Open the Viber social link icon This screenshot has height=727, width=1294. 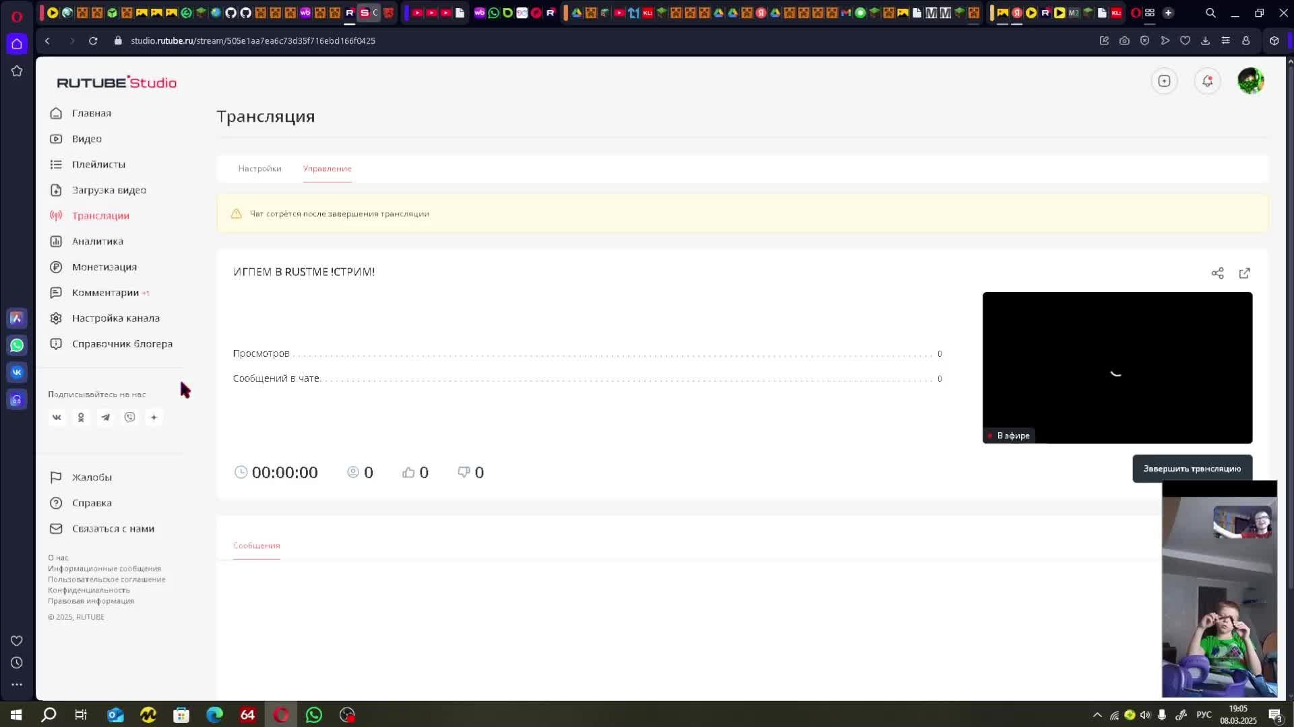(129, 417)
